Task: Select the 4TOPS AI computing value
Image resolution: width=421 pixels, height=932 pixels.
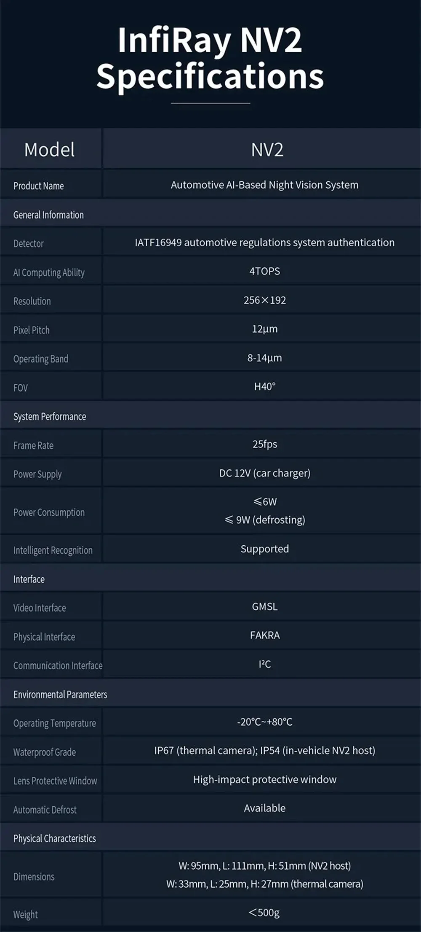Action: click(x=264, y=271)
